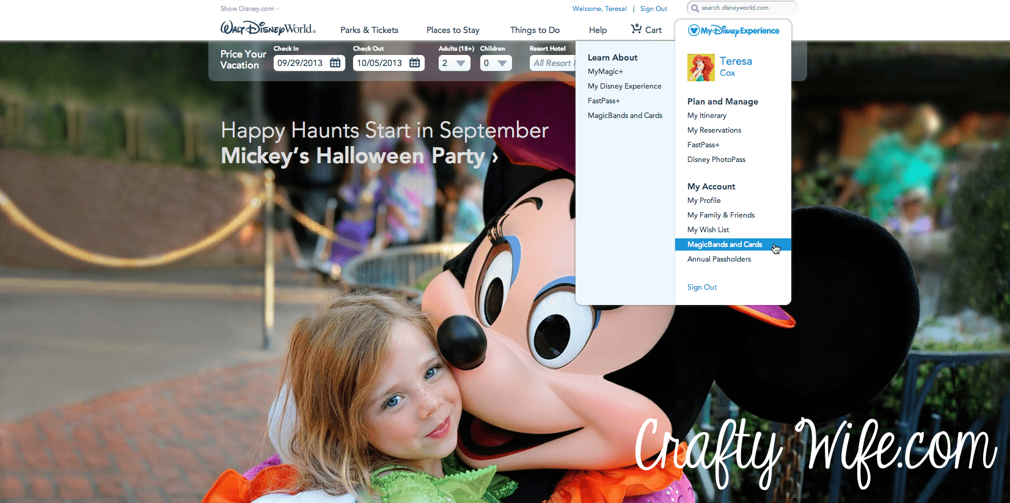The height and width of the screenshot is (503, 1010).
Task: Open the Resort Hotel selector
Action: 552,63
